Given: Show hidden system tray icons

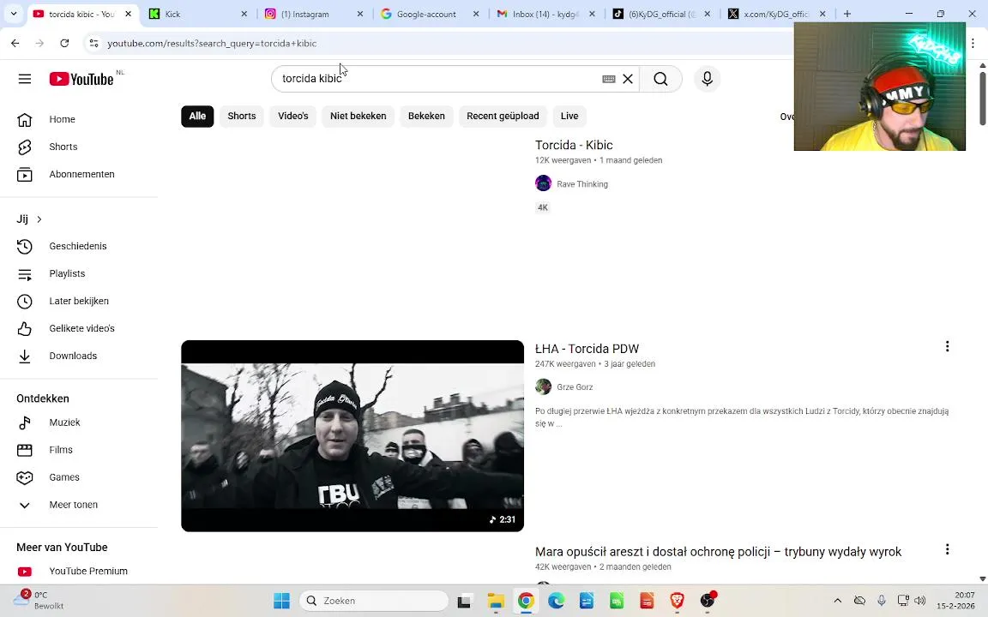Looking at the screenshot, I should [x=837, y=601].
